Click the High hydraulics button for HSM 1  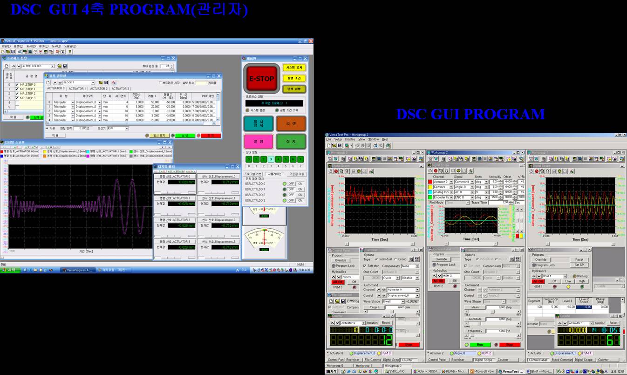(581, 281)
